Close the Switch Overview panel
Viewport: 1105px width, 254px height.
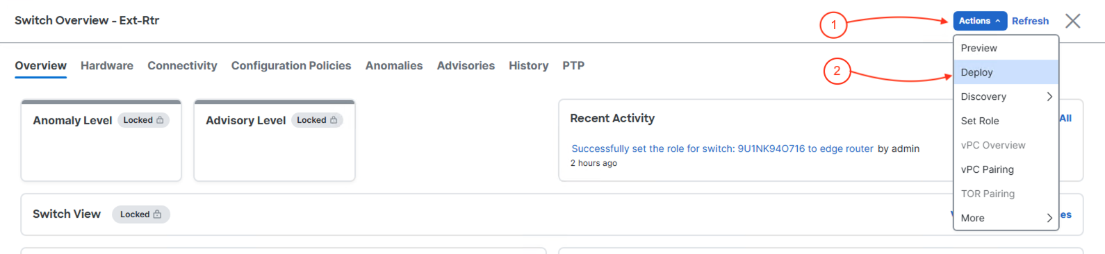point(1073,21)
